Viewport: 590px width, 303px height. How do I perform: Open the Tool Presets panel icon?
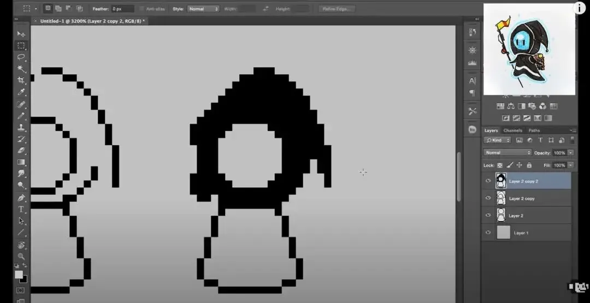pyautogui.click(x=472, y=111)
